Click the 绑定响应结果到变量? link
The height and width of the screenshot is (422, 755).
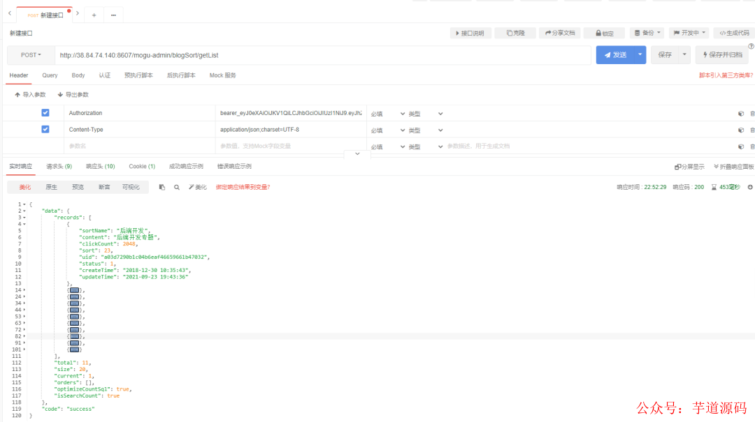click(243, 188)
